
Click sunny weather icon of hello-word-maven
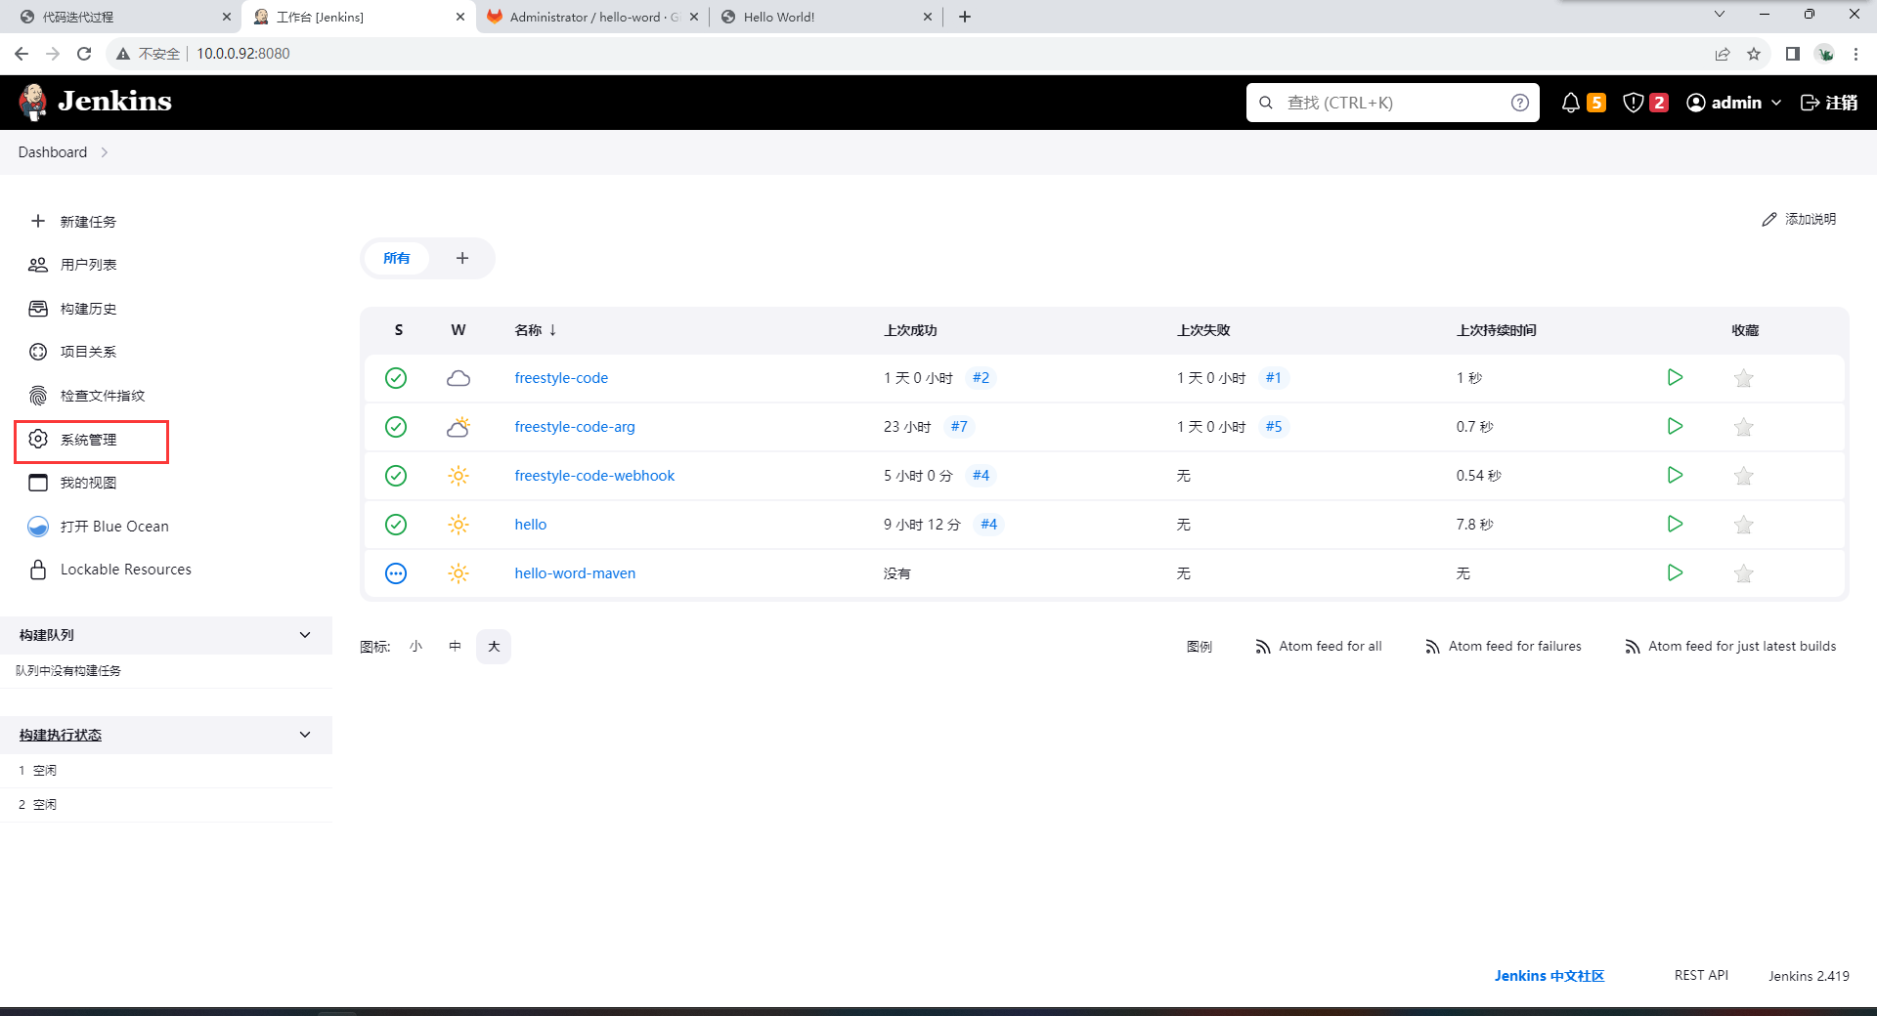tap(458, 573)
